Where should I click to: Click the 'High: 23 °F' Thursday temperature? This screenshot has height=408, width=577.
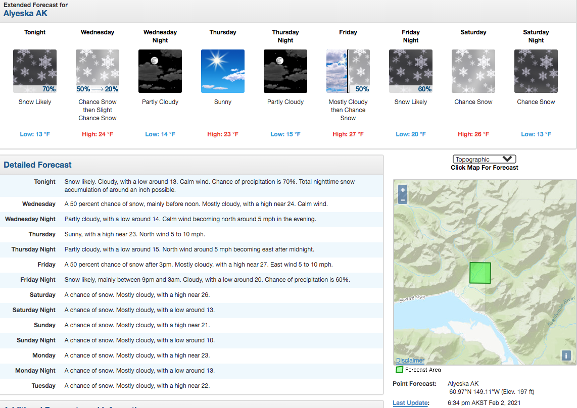click(223, 134)
